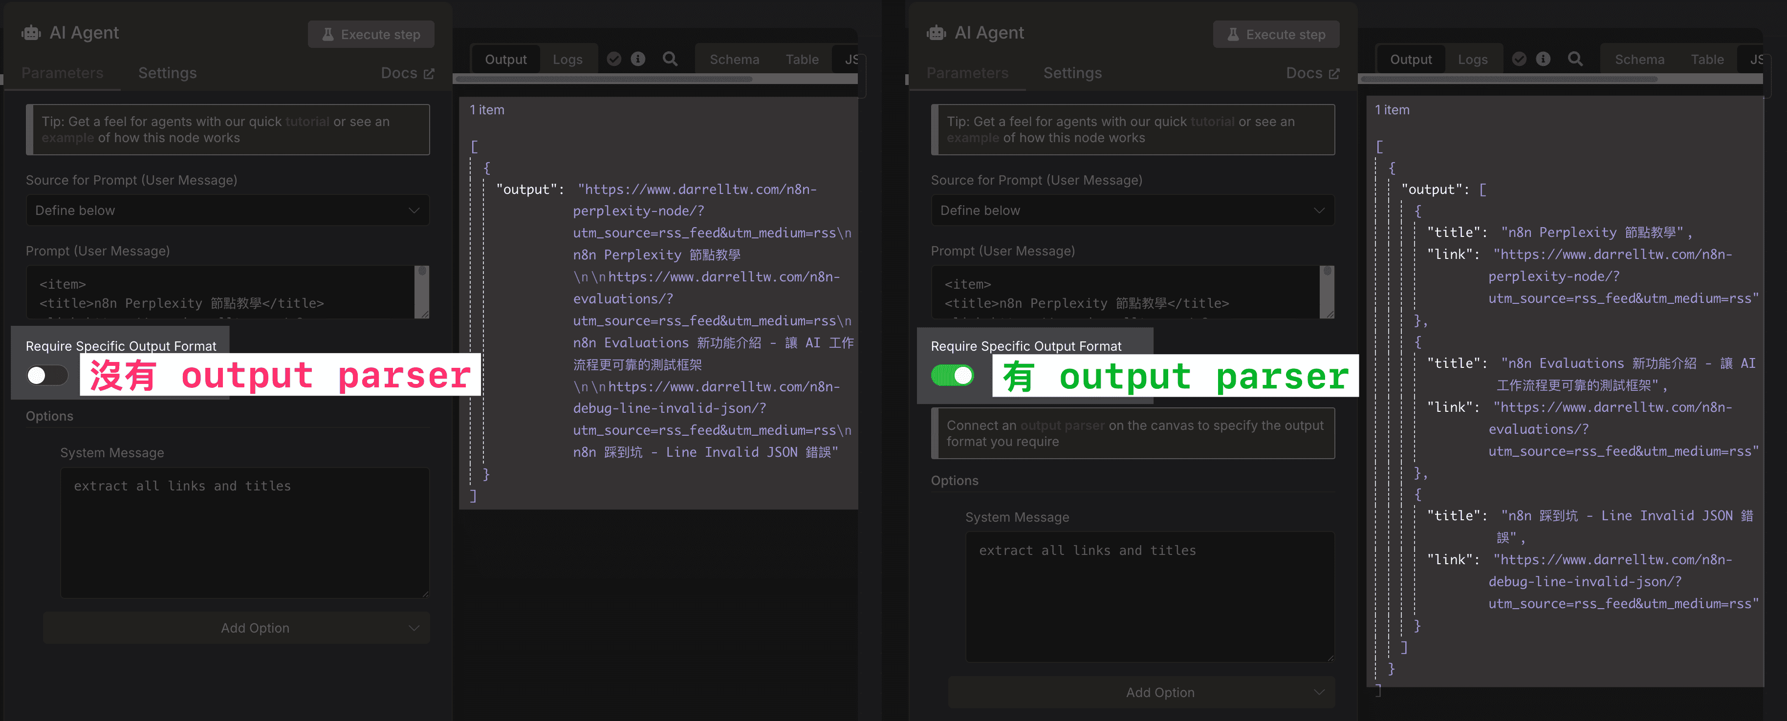Select the Schema tab in right panel
This screenshot has width=1787, height=721.
[x=1638, y=59]
